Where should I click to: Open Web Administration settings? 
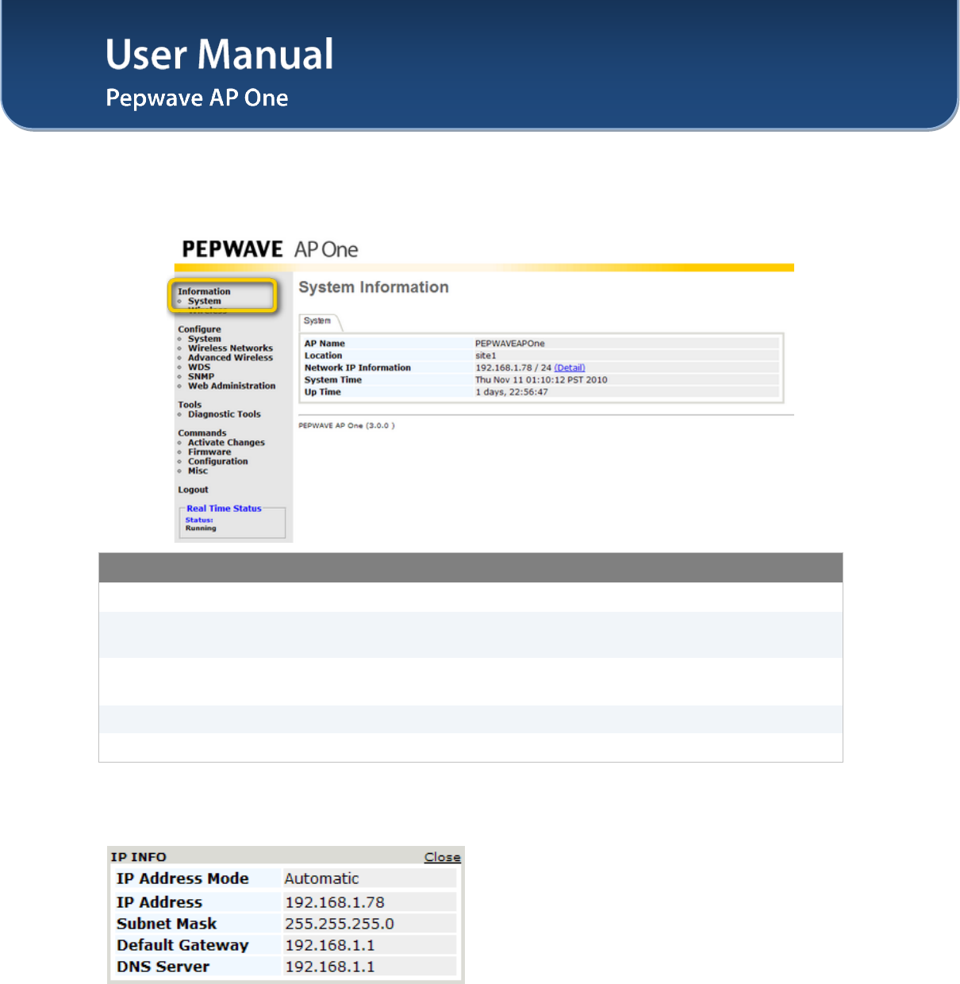coord(232,386)
